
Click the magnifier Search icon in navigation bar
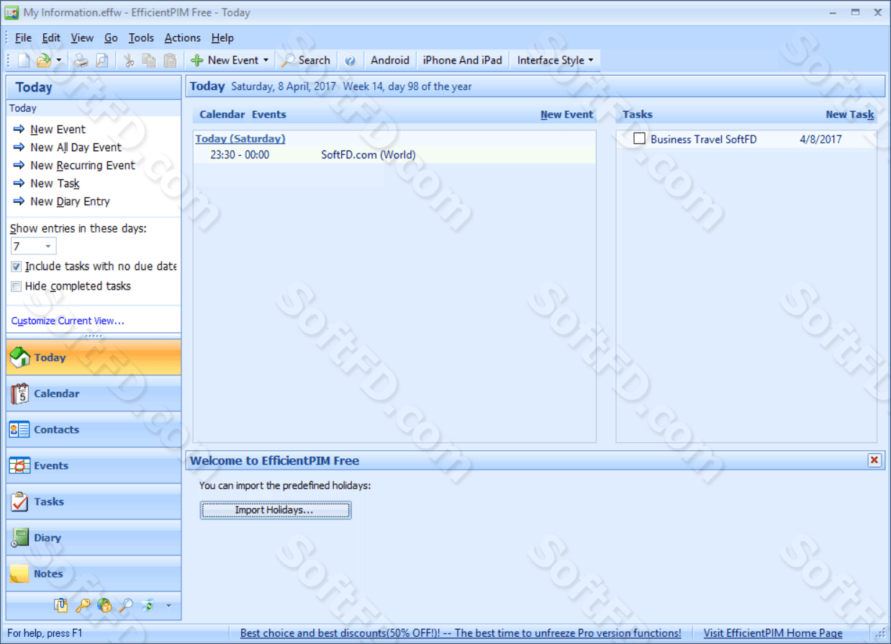coord(126,606)
